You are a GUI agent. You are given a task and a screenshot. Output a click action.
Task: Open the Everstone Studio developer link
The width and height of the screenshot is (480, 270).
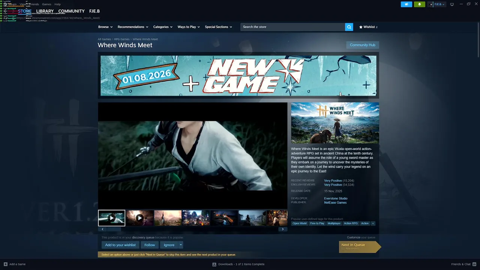tap(336, 198)
